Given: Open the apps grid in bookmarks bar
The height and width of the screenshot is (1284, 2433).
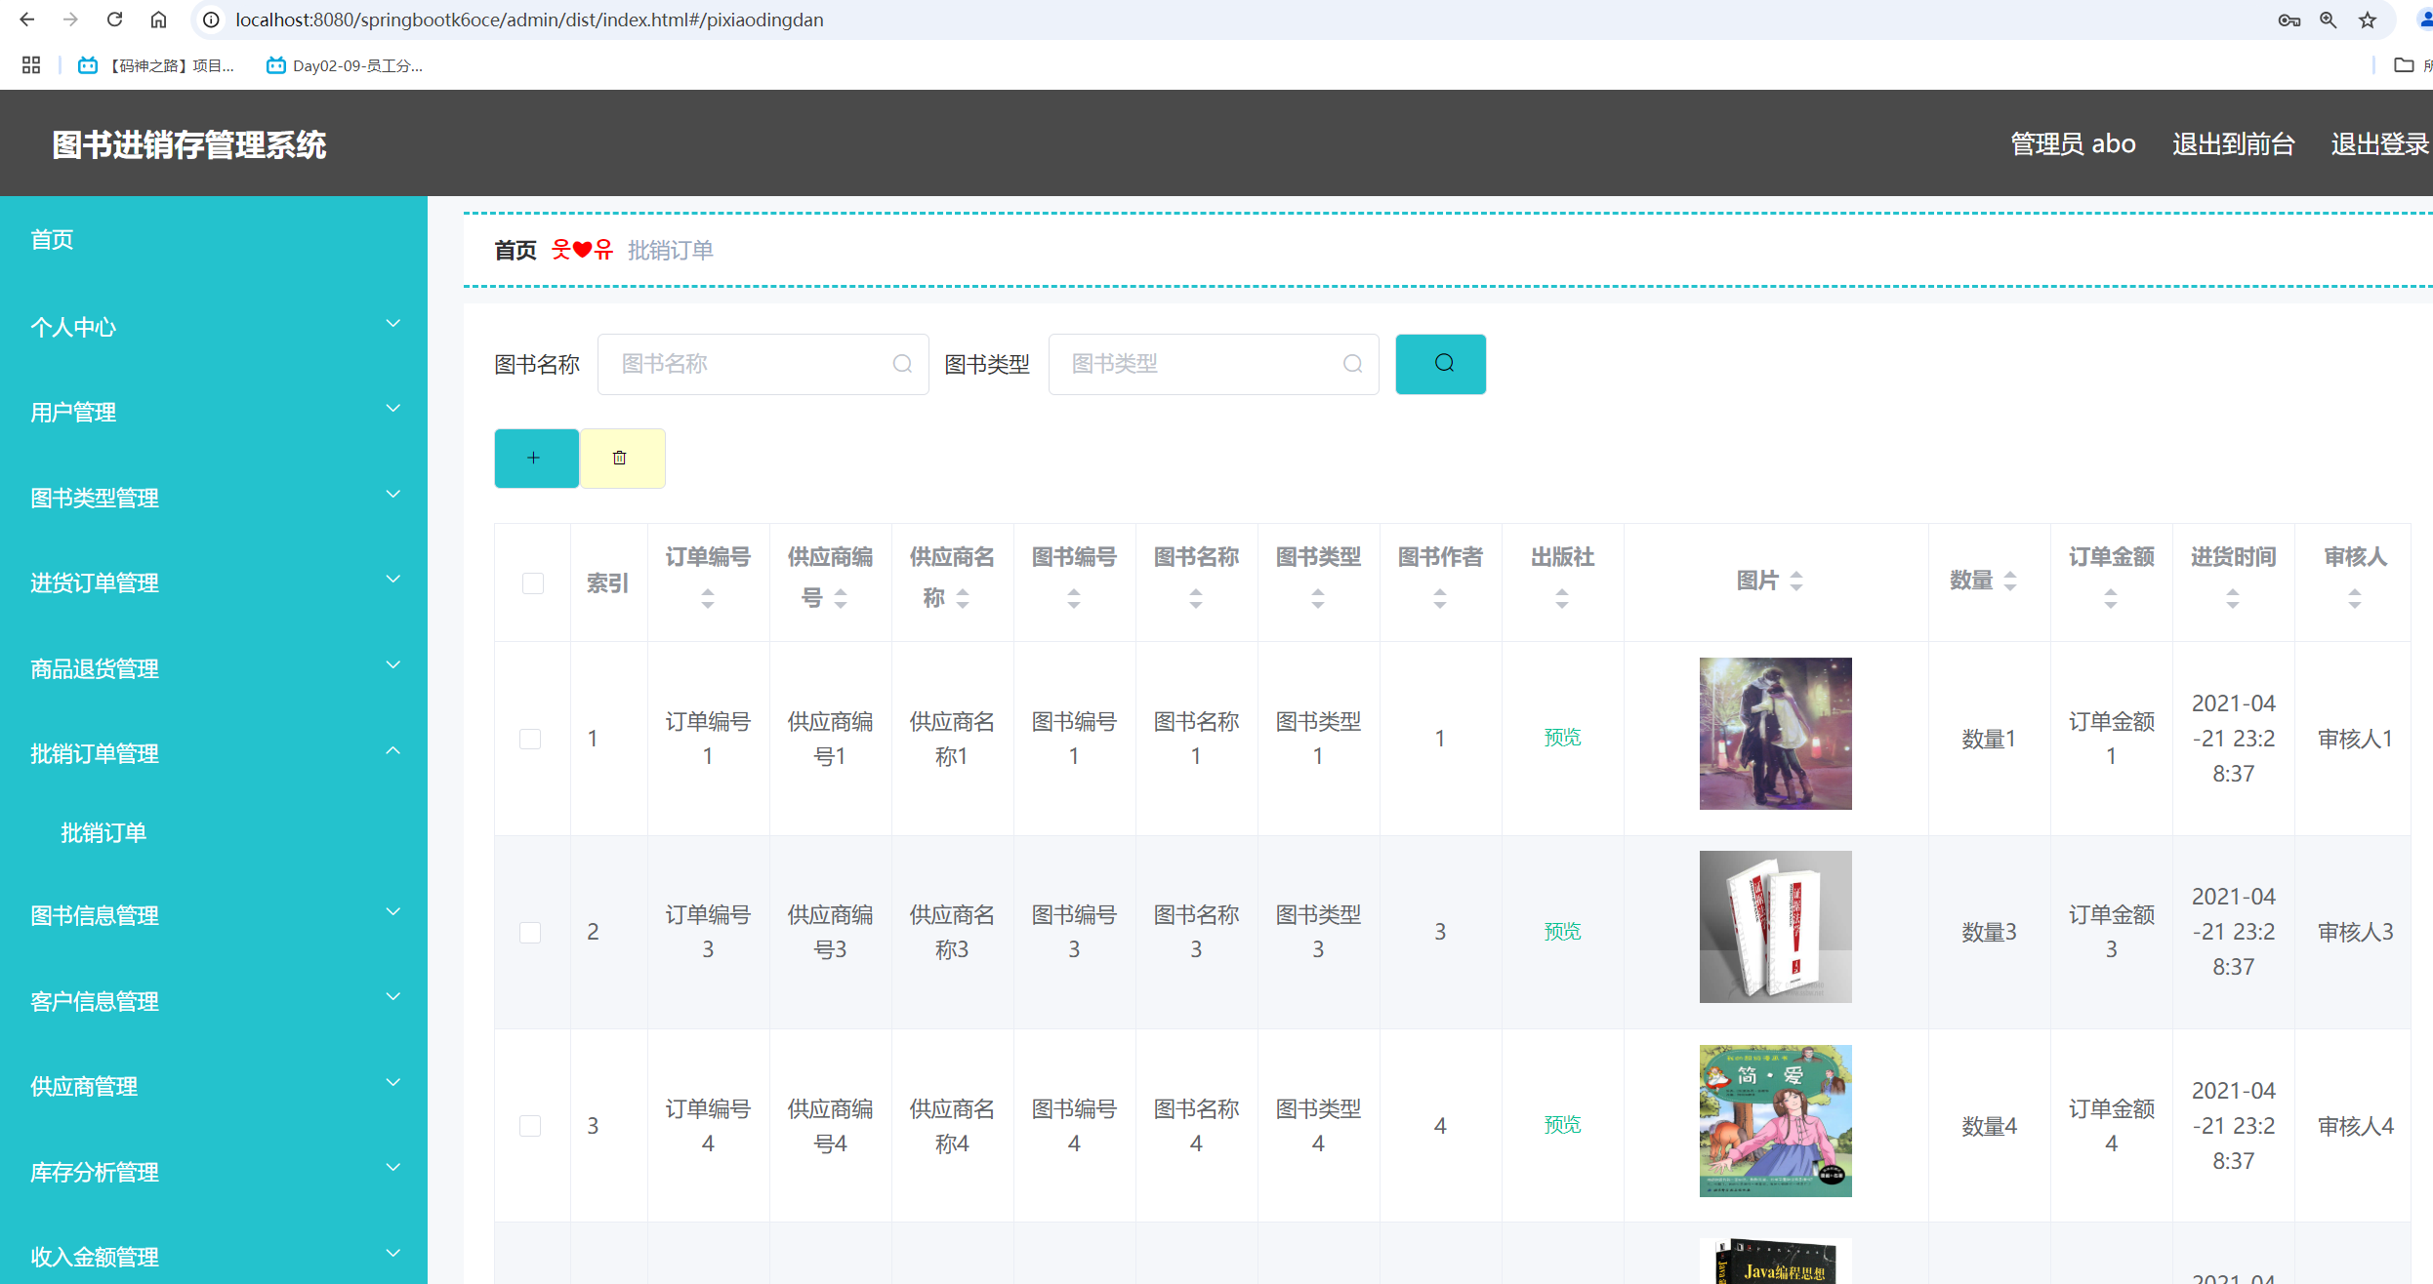Looking at the screenshot, I should tap(31, 65).
